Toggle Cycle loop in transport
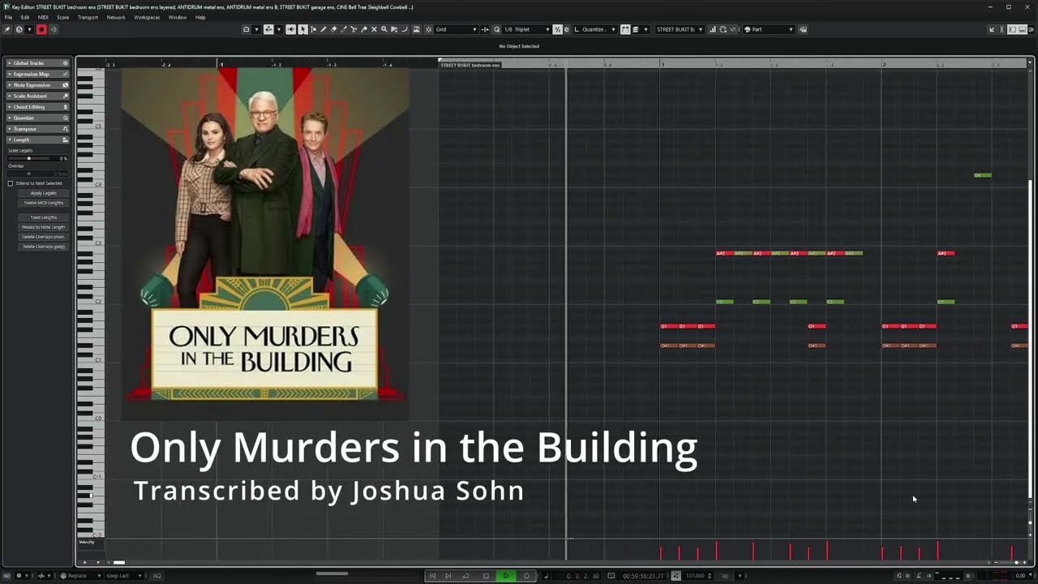Image resolution: width=1038 pixels, height=584 pixels. (x=466, y=576)
